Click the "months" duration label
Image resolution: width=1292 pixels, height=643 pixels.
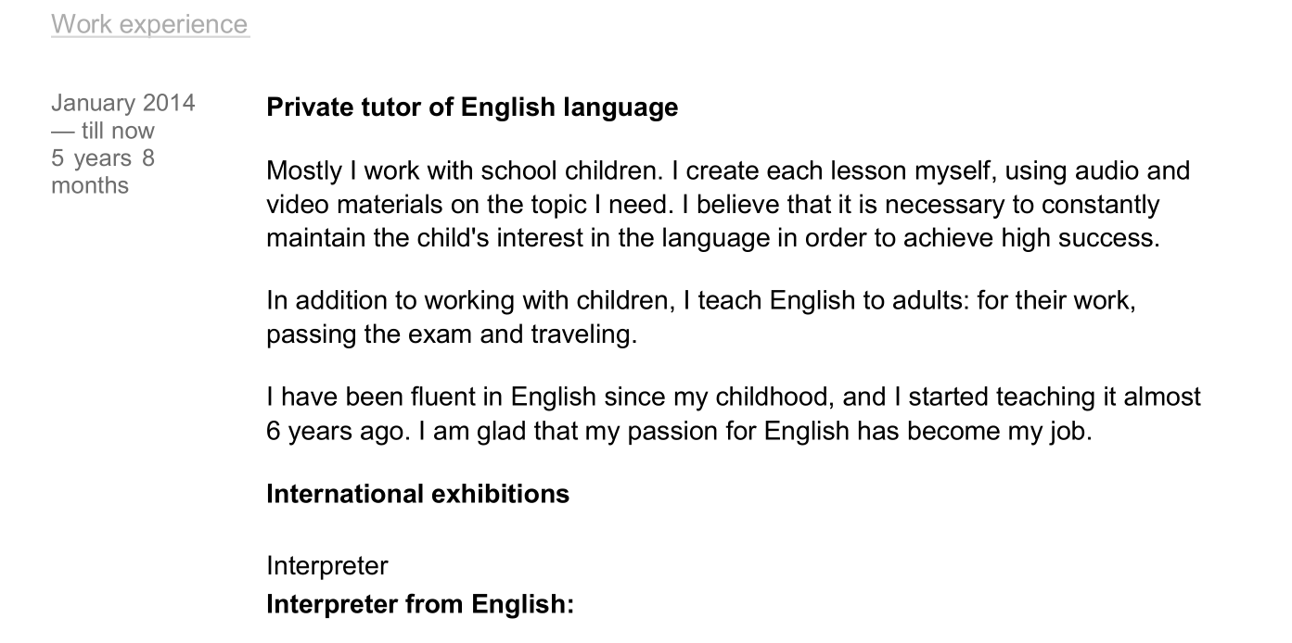coord(90,185)
